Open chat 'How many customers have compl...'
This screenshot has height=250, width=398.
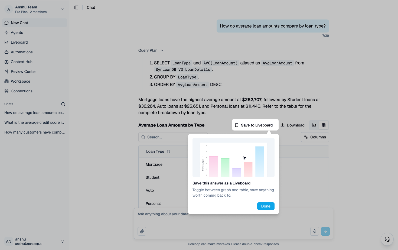pyautogui.click(x=34, y=132)
